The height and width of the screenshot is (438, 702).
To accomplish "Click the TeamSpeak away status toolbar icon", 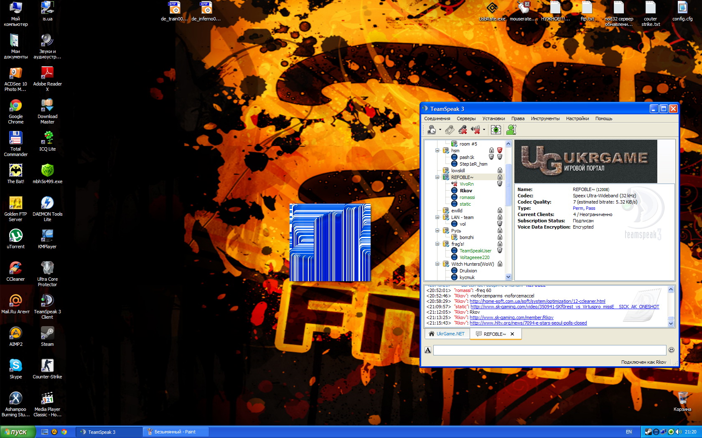I will 432,130.
